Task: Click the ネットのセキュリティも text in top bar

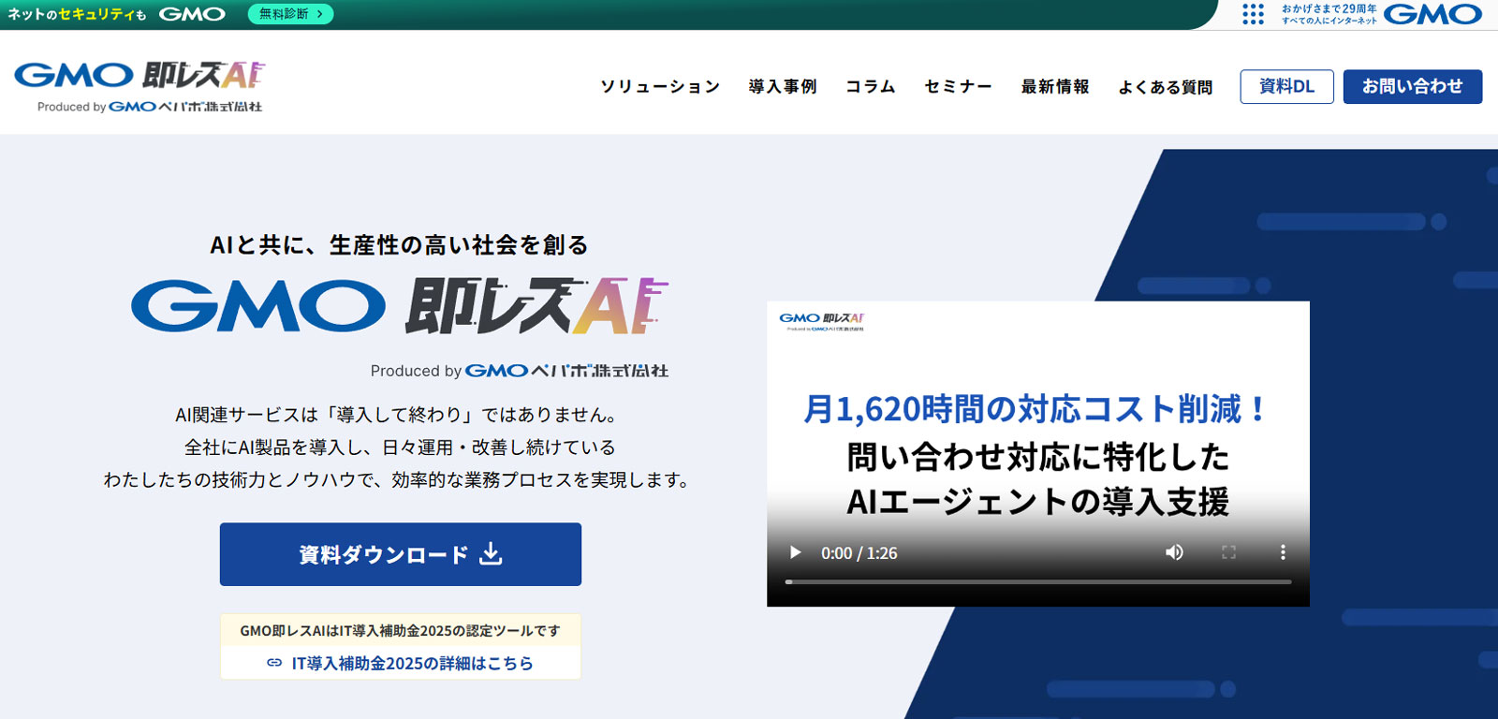Action: 77,14
